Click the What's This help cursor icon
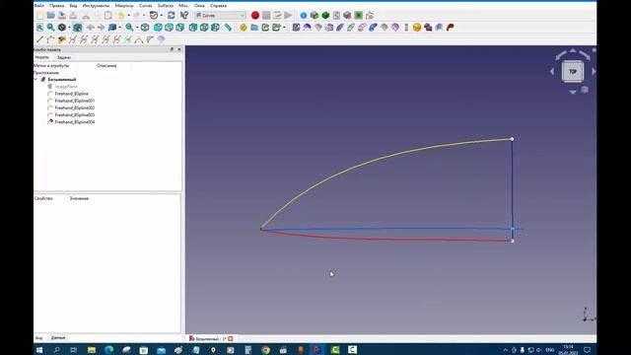The image size is (631, 355). [184, 16]
